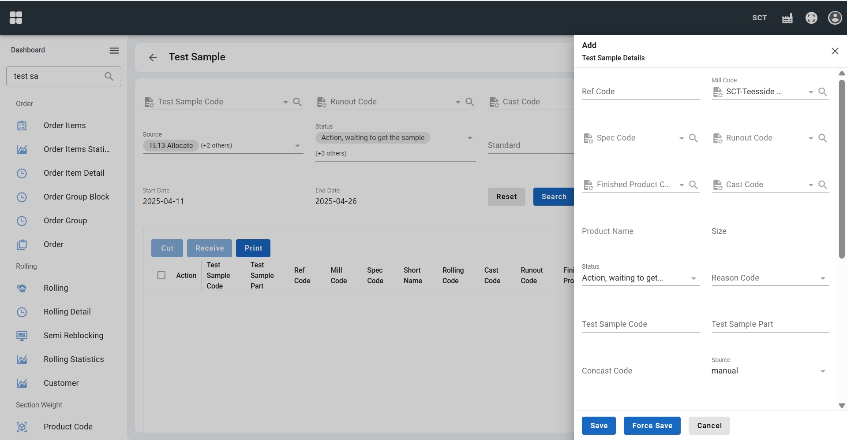Image resolution: width=847 pixels, height=440 pixels.
Task: Click the Customer chart icon in sidebar
Action: [22, 383]
